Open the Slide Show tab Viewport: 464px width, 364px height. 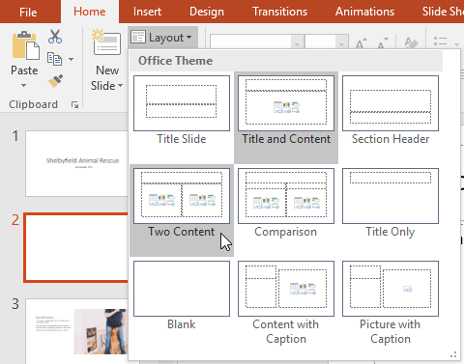443,12
